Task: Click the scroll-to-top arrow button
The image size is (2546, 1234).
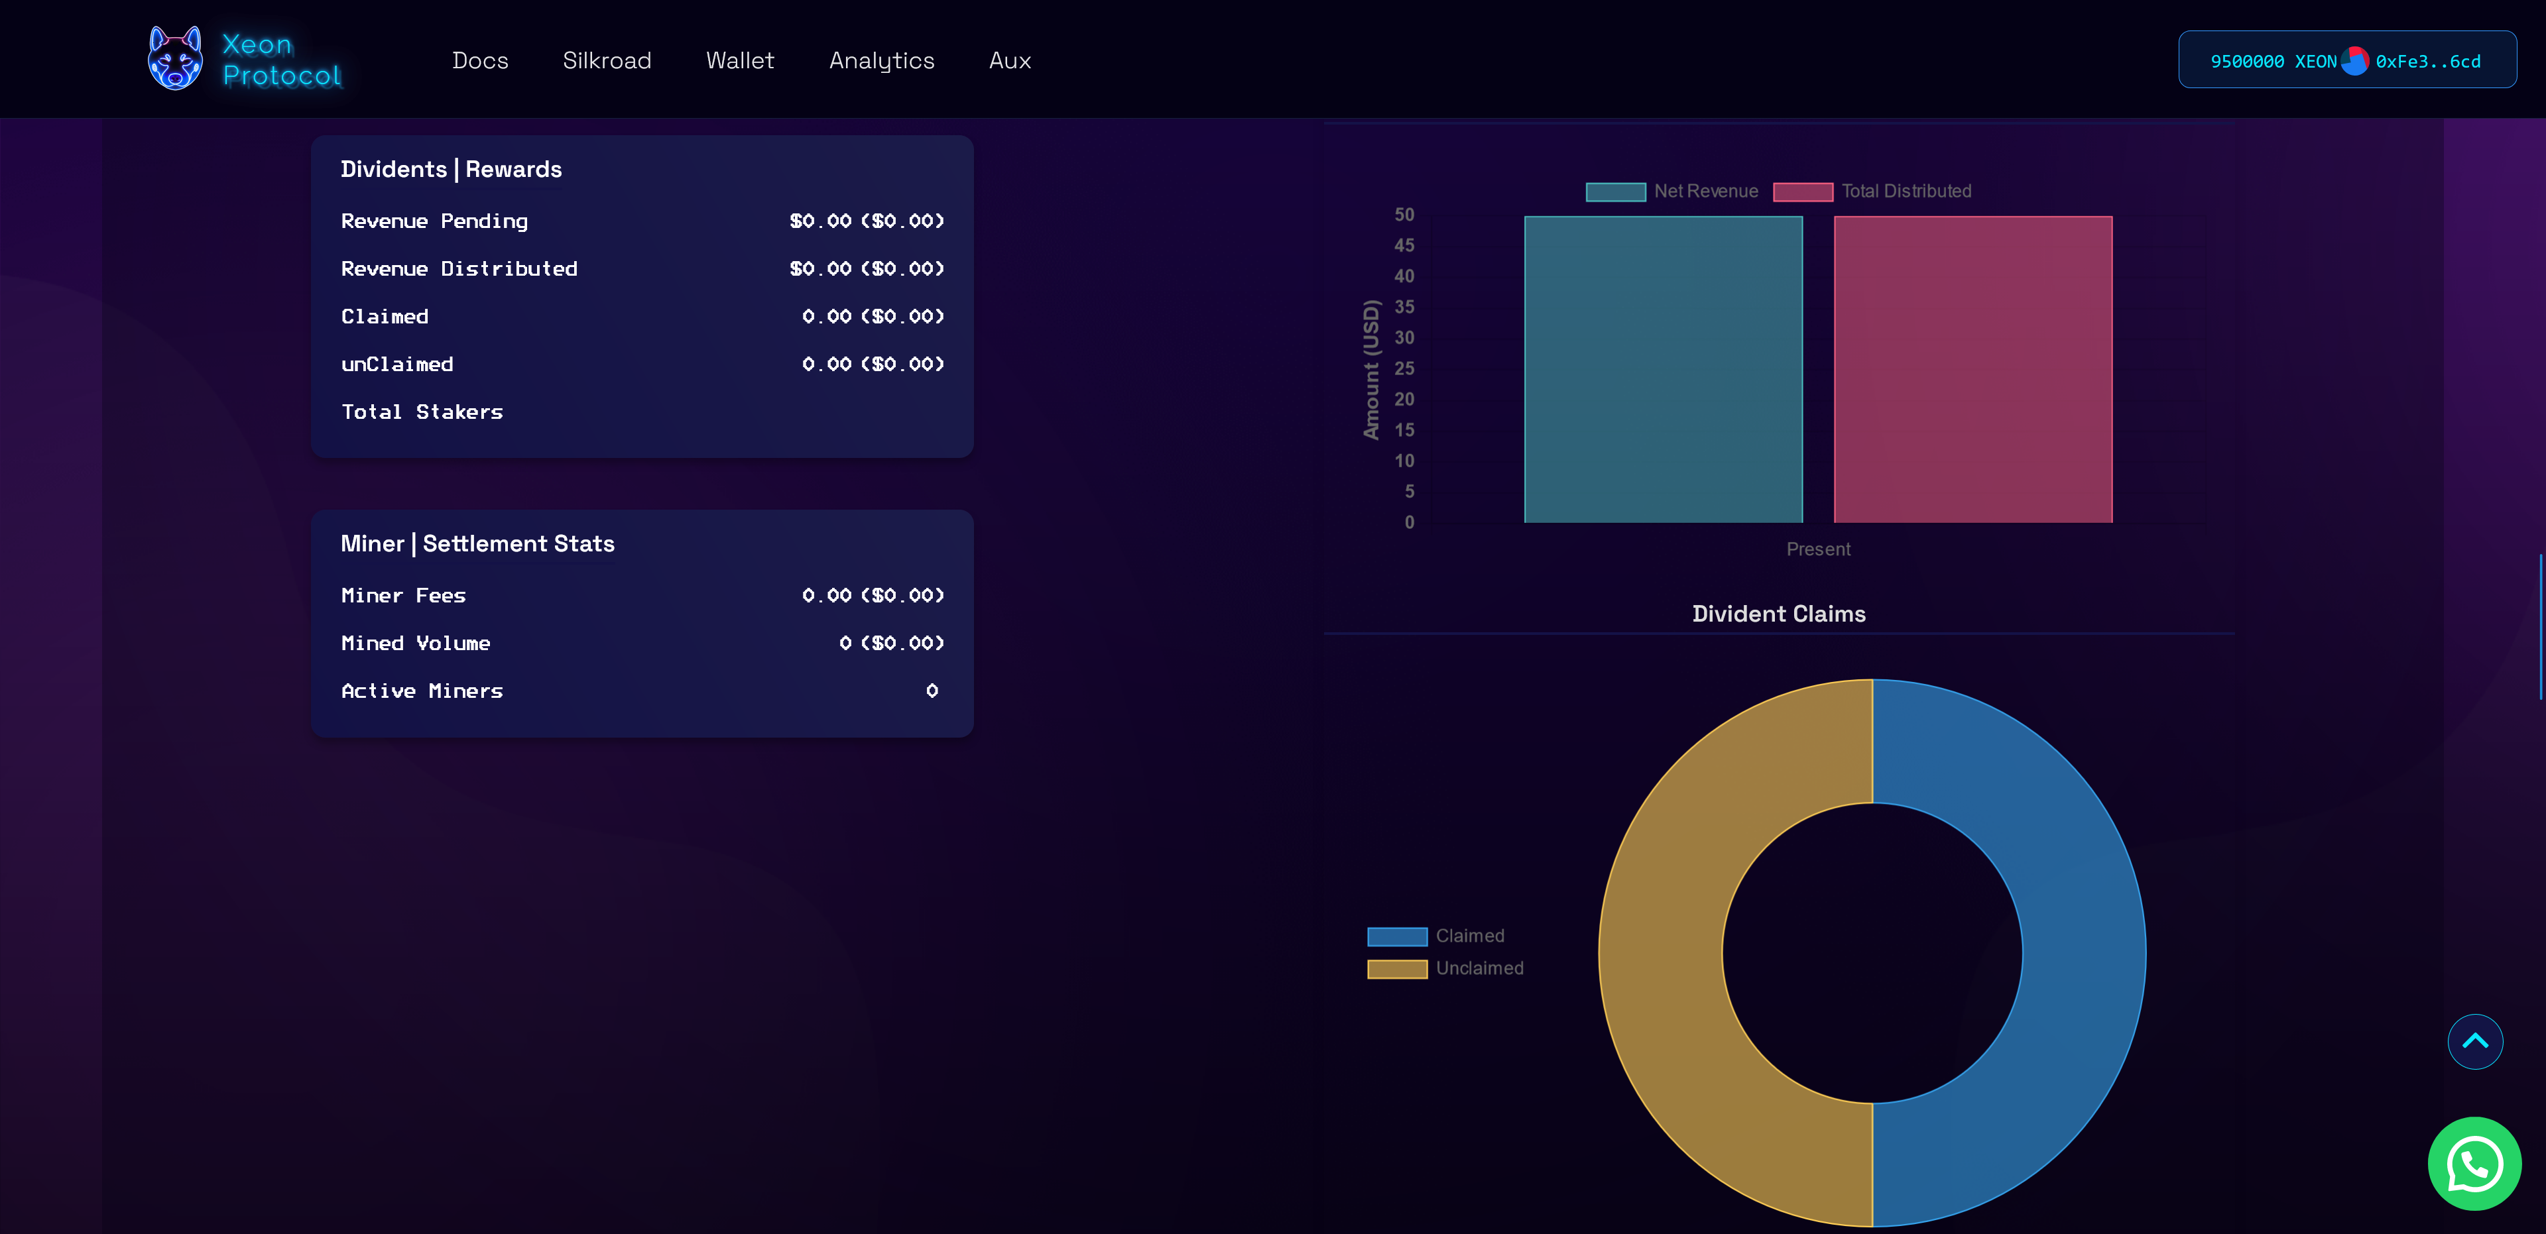Action: [x=2475, y=1041]
